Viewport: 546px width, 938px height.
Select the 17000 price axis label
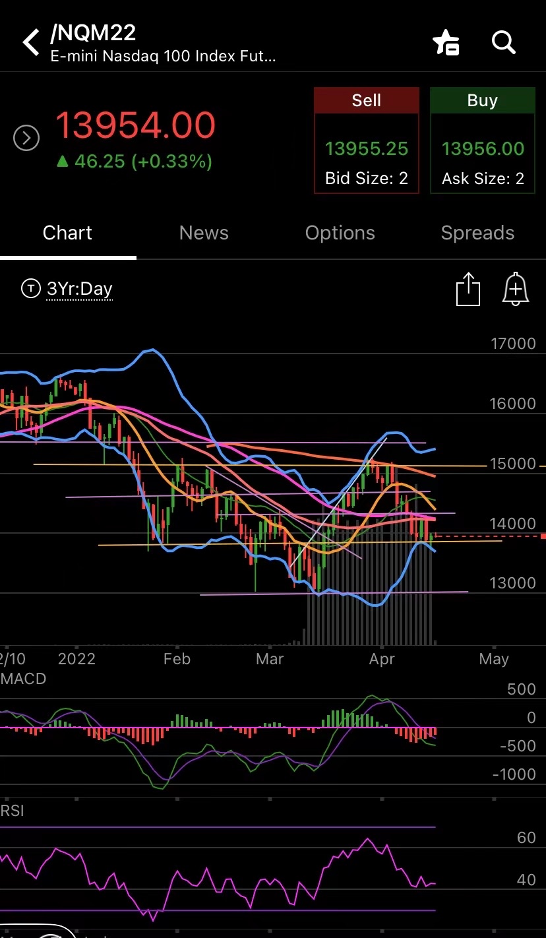tap(513, 344)
